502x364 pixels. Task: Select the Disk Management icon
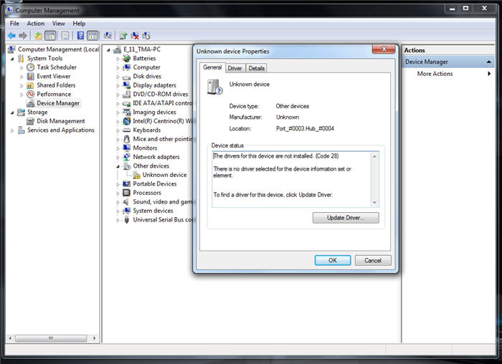(x=30, y=121)
